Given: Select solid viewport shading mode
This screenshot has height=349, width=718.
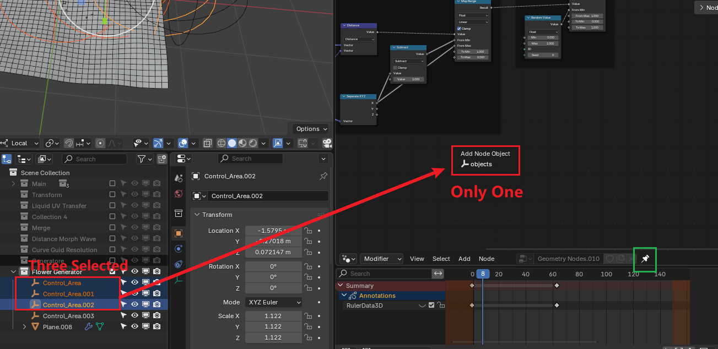Looking at the screenshot, I should pos(232,143).
